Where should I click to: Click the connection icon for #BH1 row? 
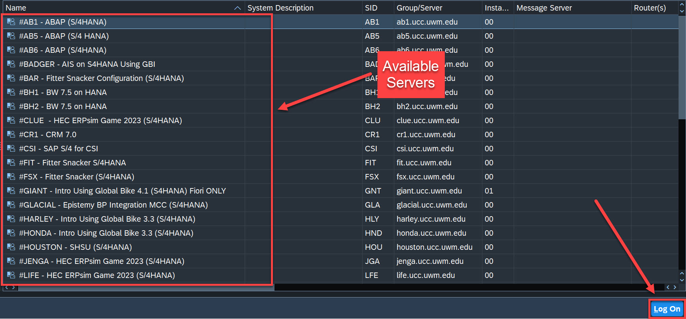coord(11,92)
